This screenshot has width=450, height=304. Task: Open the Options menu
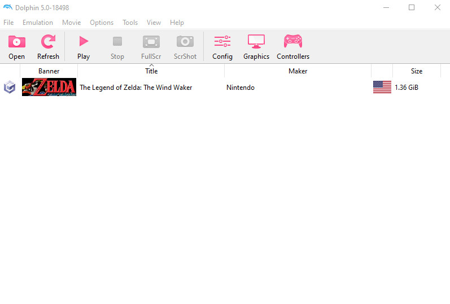point(102,23)
